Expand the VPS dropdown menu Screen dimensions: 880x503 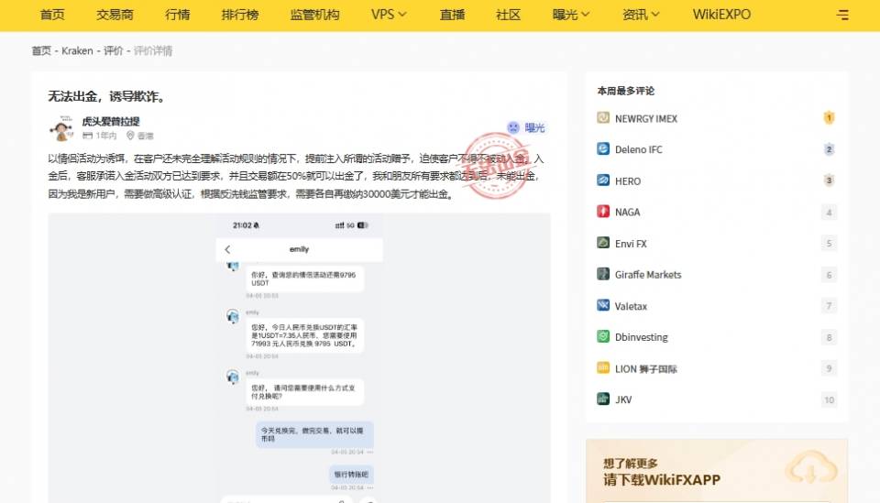(389, 15)
